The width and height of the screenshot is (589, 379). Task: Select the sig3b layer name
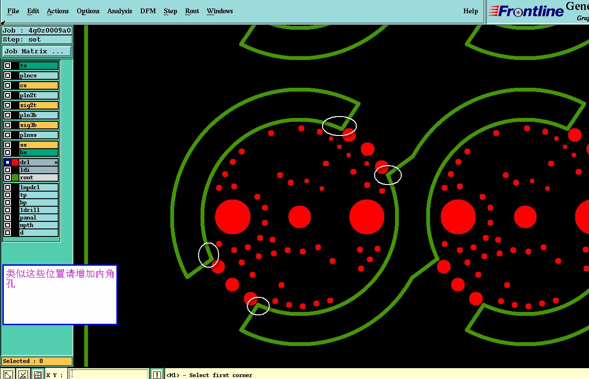pos(39,125)
